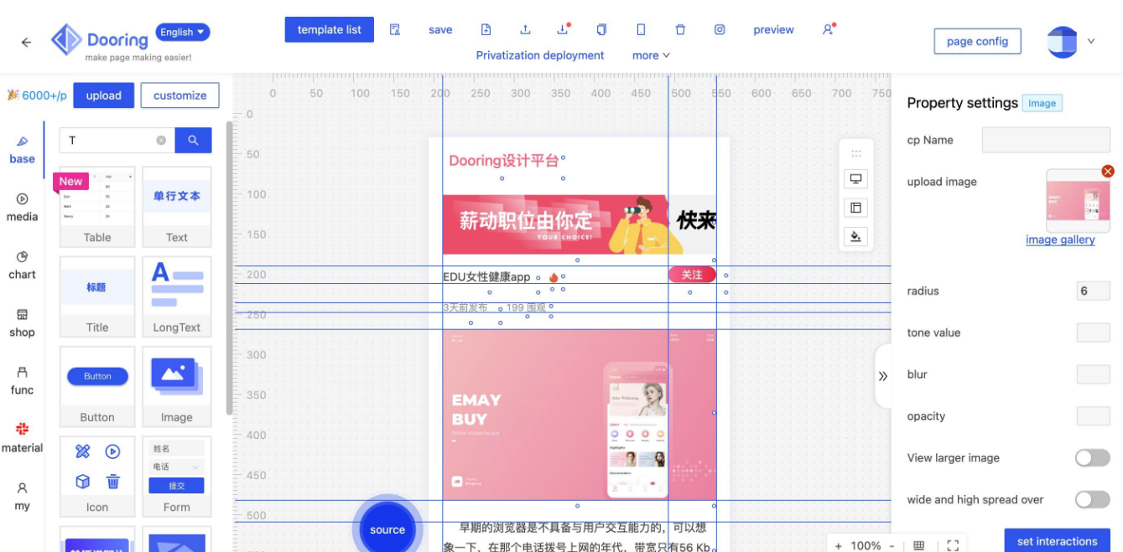Expand the more dropdown menu

pos(651,55)
